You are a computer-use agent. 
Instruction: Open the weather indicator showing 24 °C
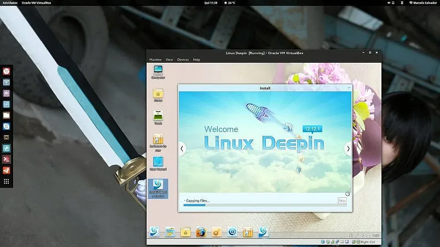click(x=229, y=3)
